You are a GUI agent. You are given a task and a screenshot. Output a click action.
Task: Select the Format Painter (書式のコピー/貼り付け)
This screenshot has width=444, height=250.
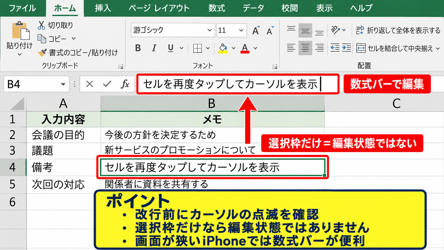(x=78, y=53)
